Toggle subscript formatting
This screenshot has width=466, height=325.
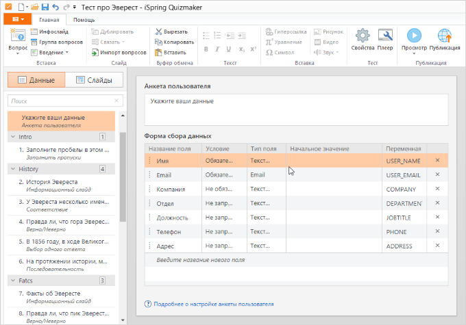pyautogui.click(x=242, y=49)
